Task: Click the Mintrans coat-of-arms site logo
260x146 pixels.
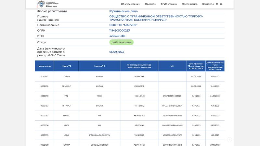Action: point(48,4)
